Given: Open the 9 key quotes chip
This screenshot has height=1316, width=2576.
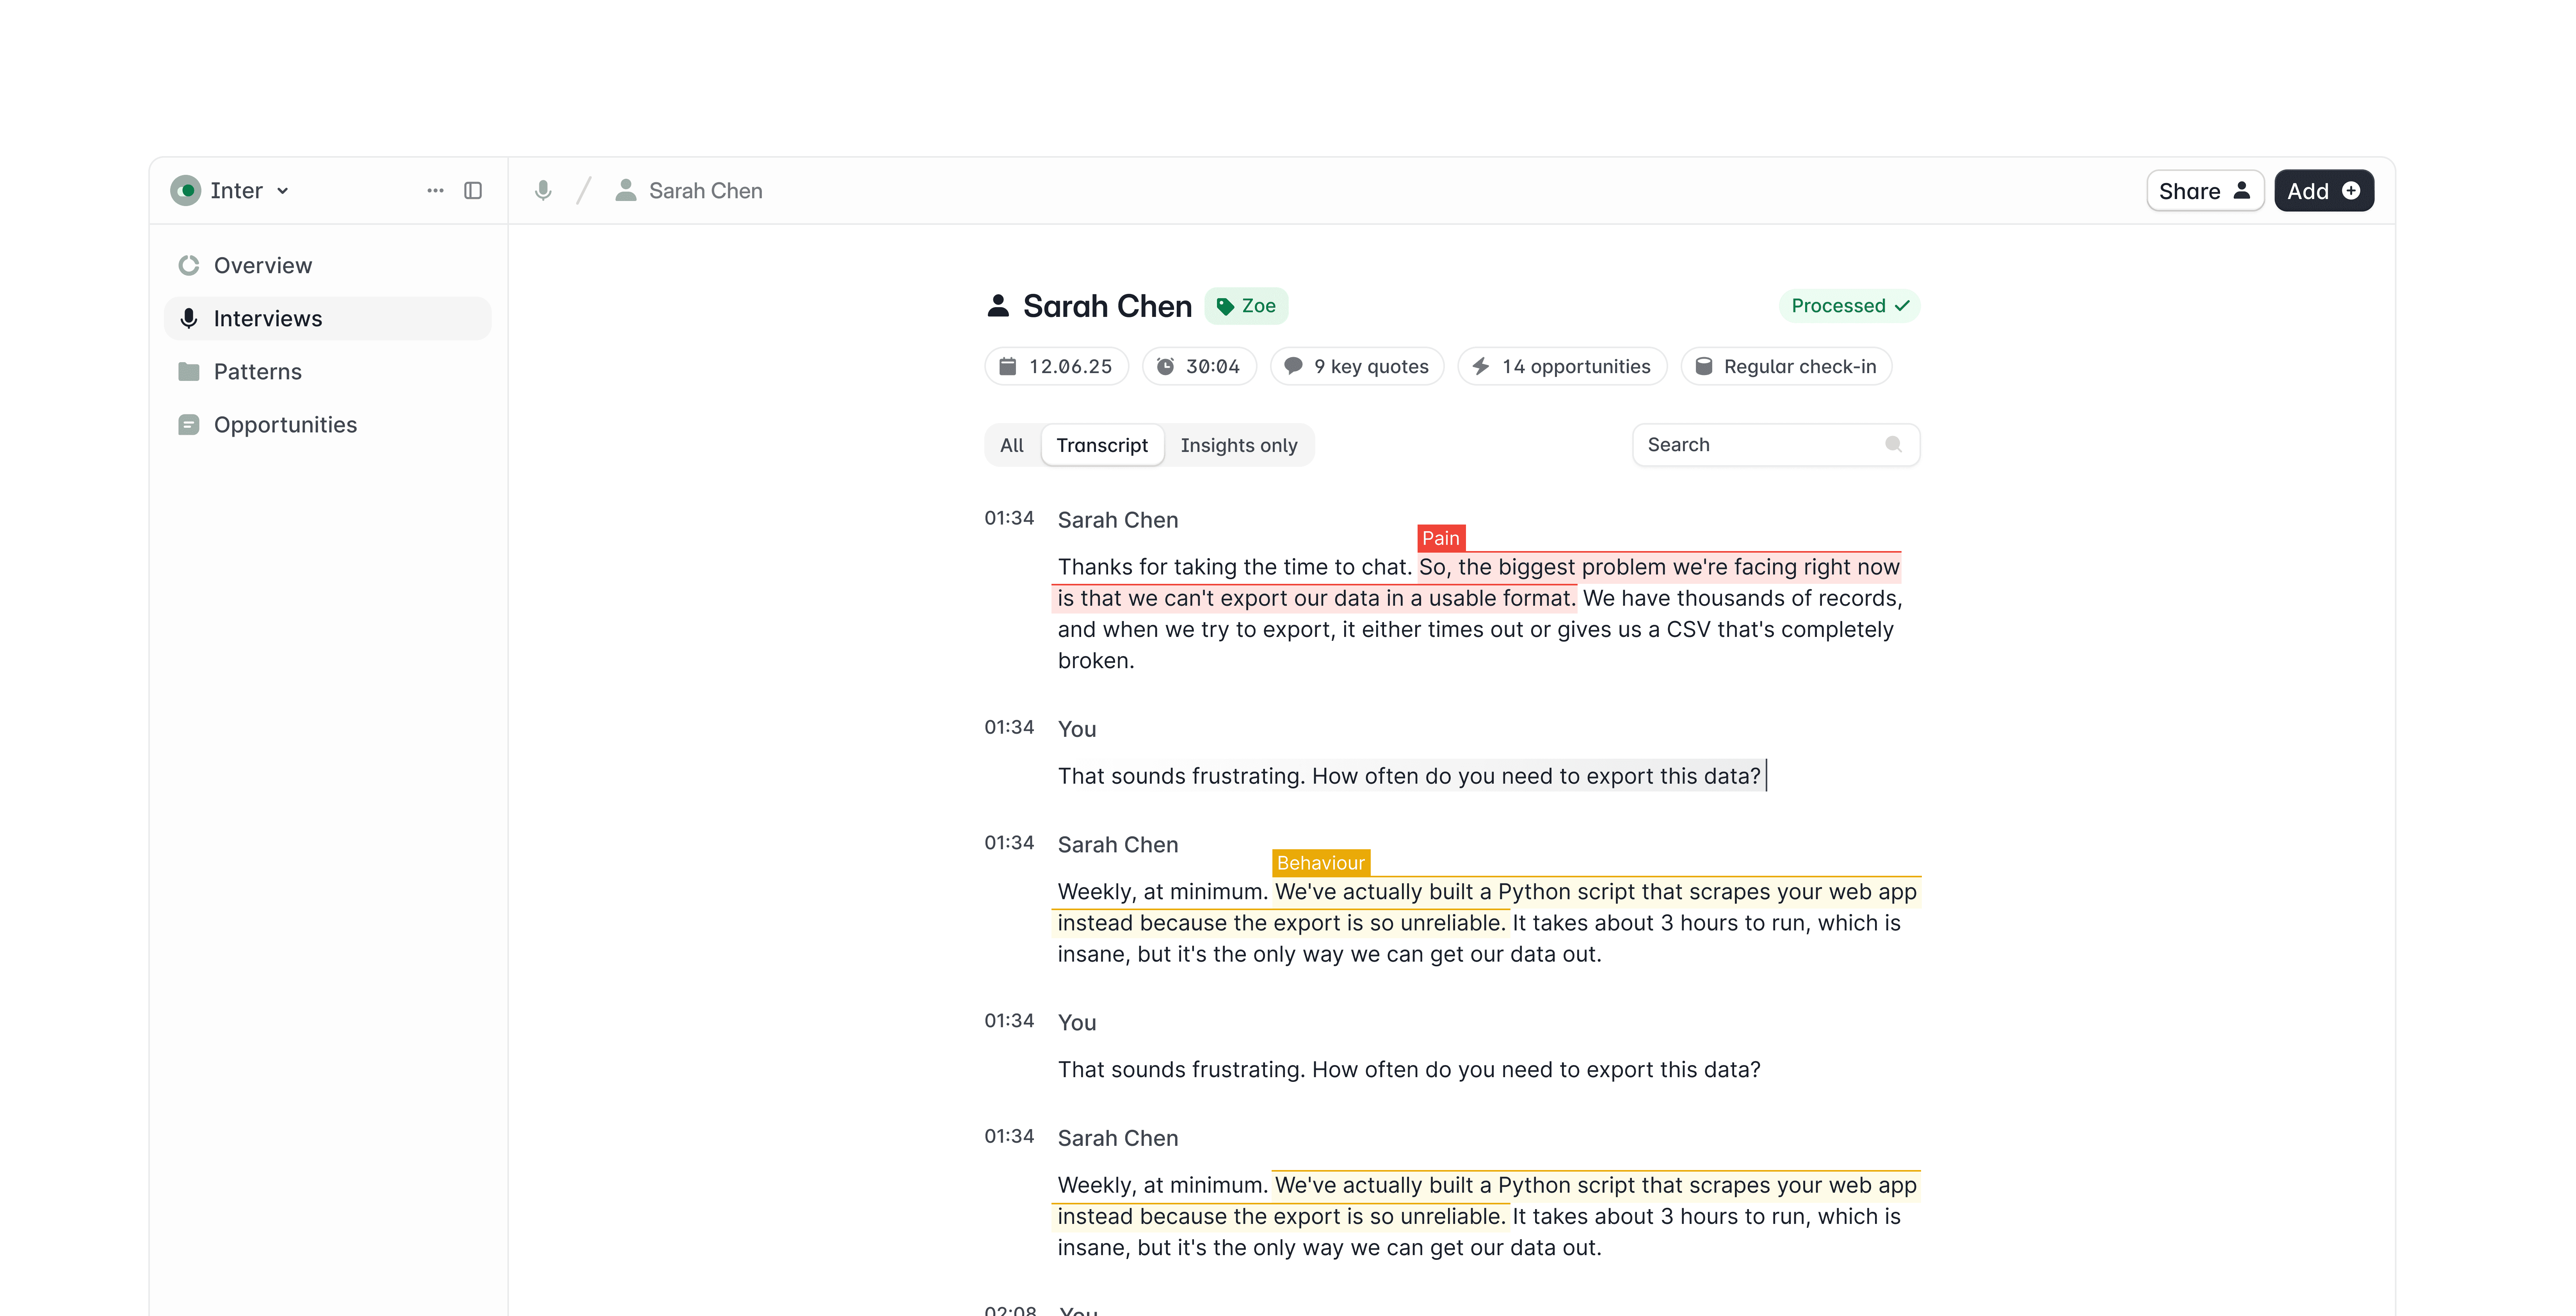Looking at the screenshot, I should (x=1357, y=366).
